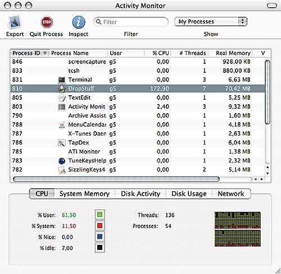Screen dimensions: 281x274
Task: Click the Threads count 136
Action: [170, 215]
